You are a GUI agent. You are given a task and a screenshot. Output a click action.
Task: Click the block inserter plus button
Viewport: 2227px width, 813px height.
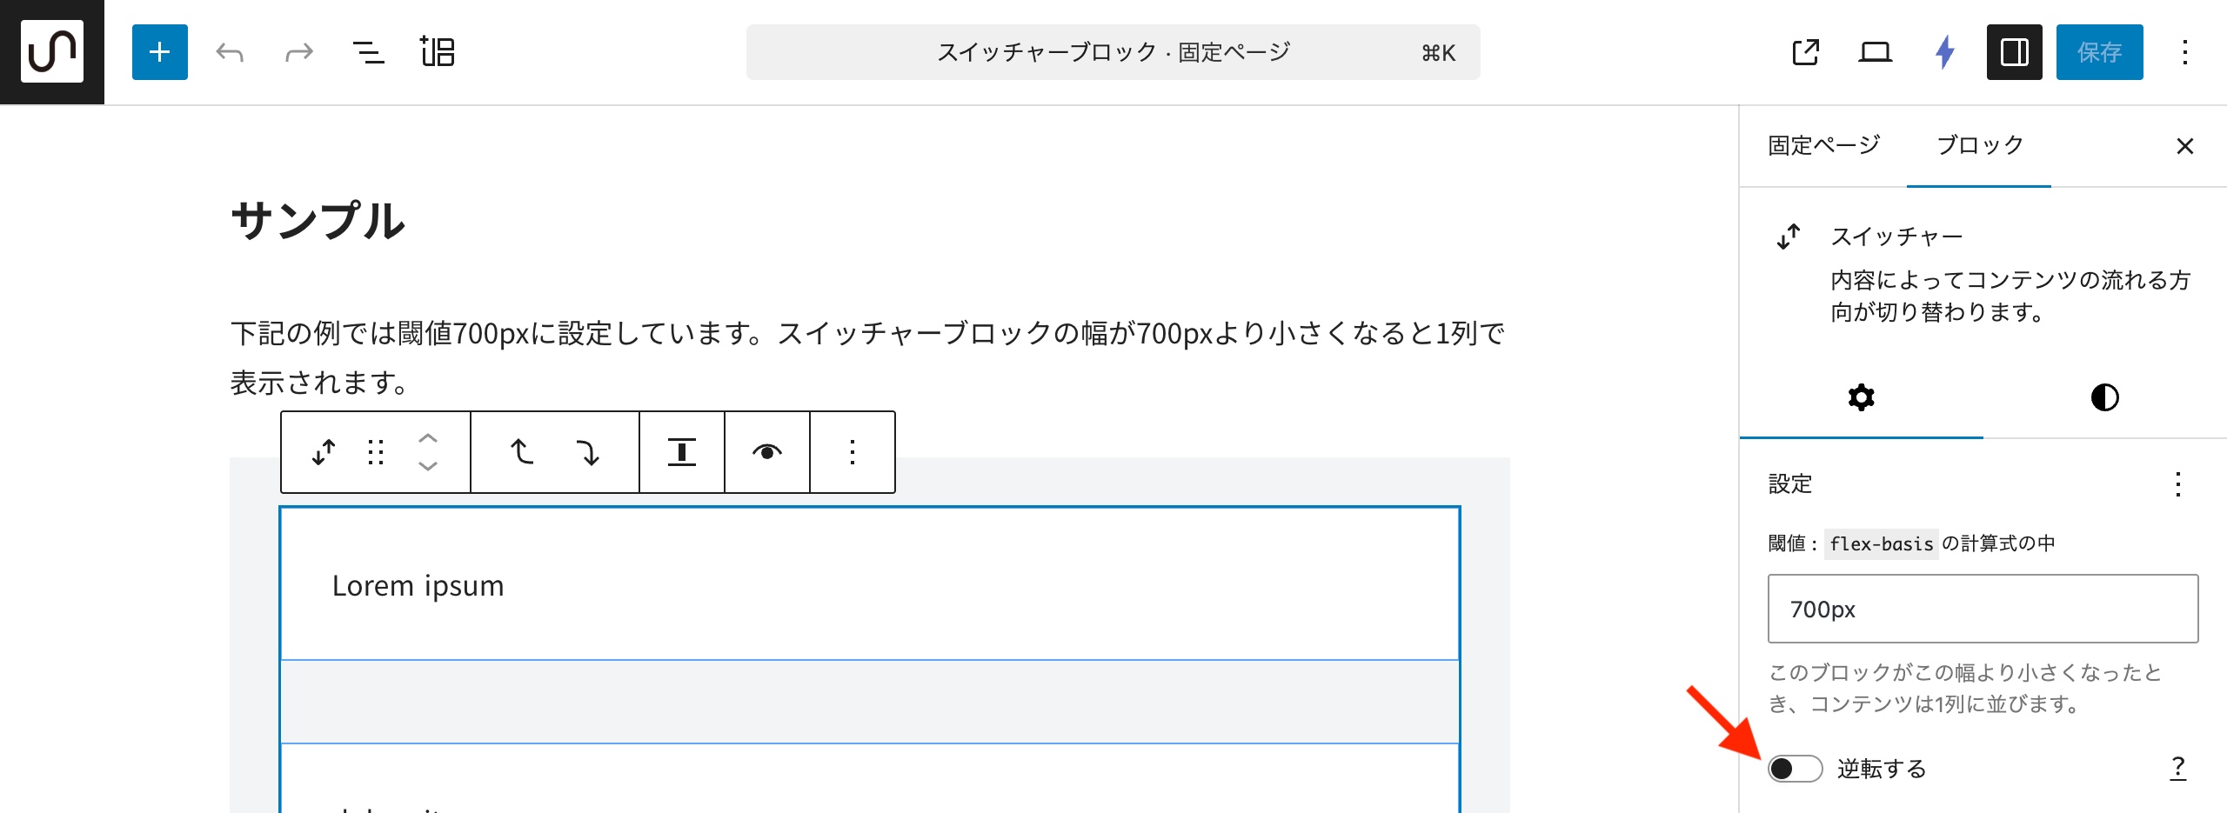tap(160, 52)
